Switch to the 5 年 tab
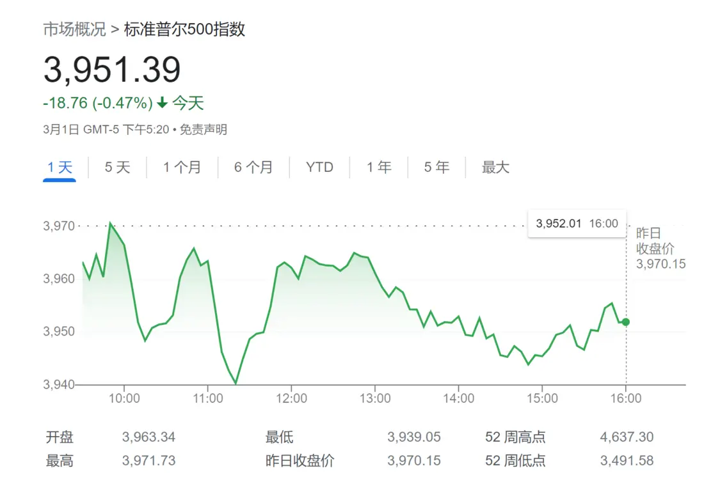Image resolution: width=720 pixels, height=482 pixels. tap(436, 167)
